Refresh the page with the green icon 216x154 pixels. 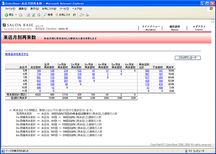[x=33, y=15]
